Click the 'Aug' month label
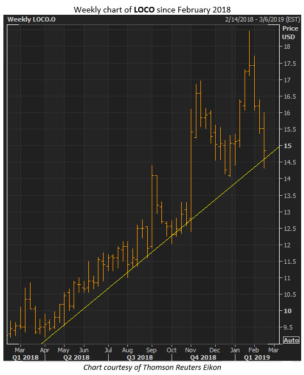Screen dimensions: 304x375 point(127,350)
